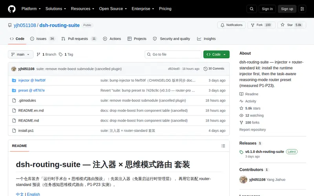The width and height of the screenshot is (314, 196).
Task: Open the green Code dropdown button
Action: [216, 54]
